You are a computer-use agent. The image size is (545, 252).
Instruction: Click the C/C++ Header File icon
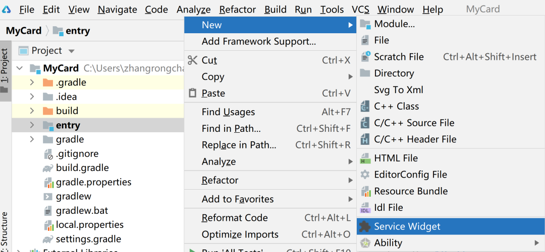coord(365,139)
